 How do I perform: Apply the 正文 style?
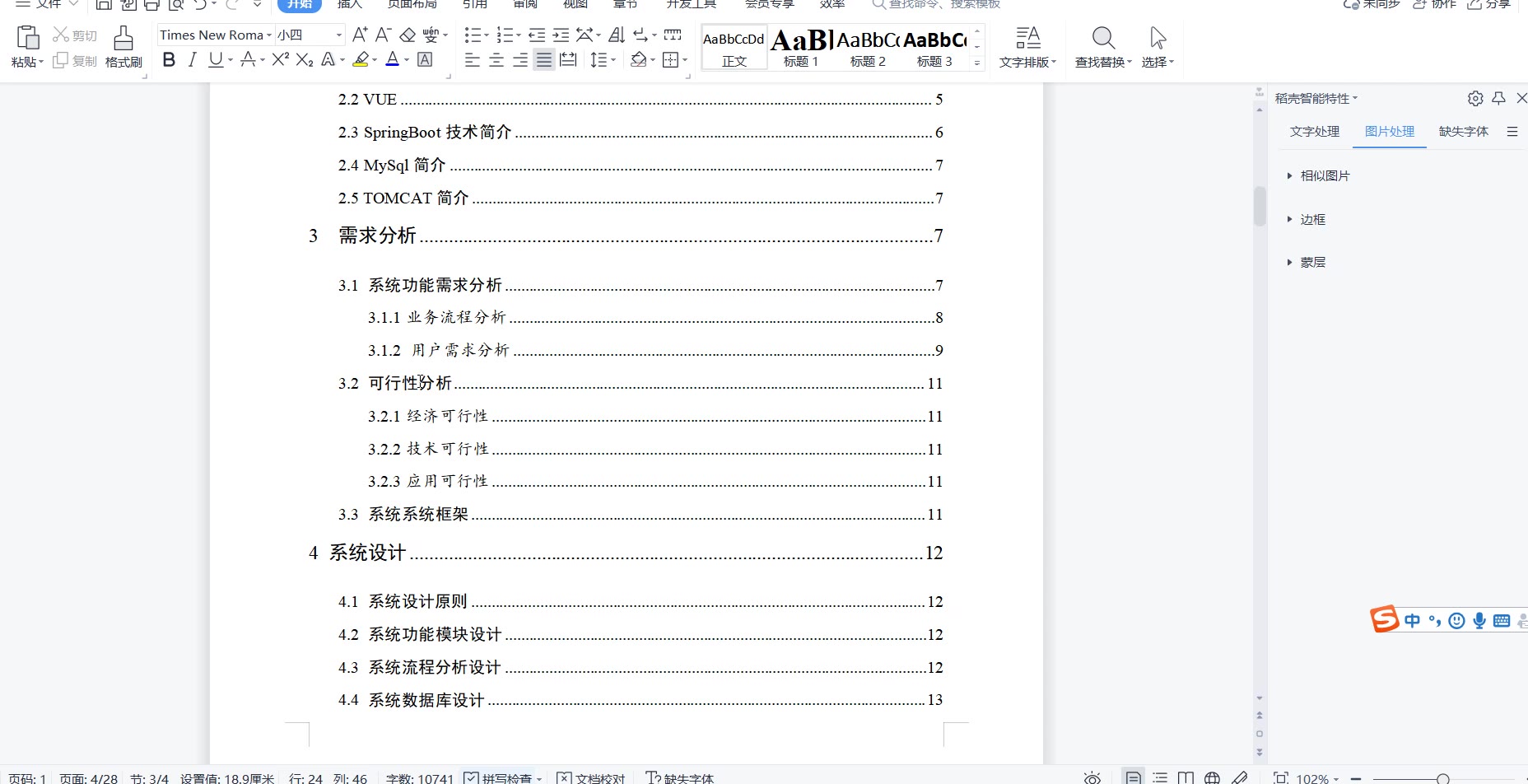[x=734, y=48]
